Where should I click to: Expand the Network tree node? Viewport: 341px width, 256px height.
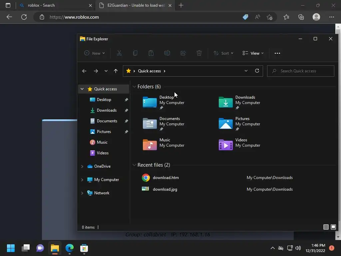tap(82, 193)
